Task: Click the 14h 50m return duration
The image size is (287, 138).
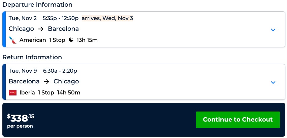Action: (69, 92)
